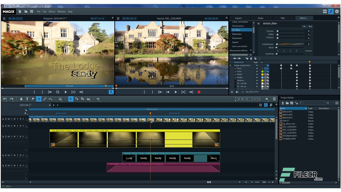Click the insert mode icon on the toolbar
The image size is (341, 192).
point(60,99)
